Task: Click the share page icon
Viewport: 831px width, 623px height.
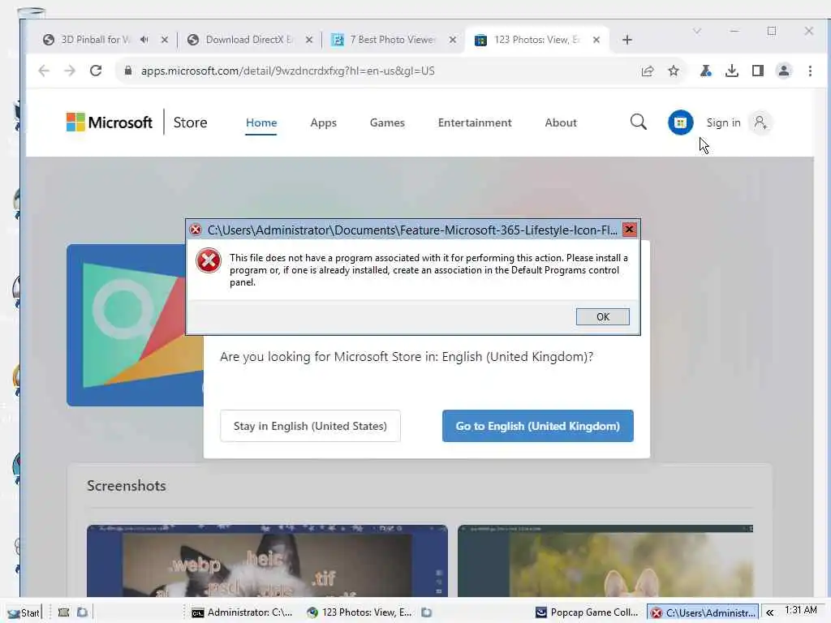Action: 647,71
